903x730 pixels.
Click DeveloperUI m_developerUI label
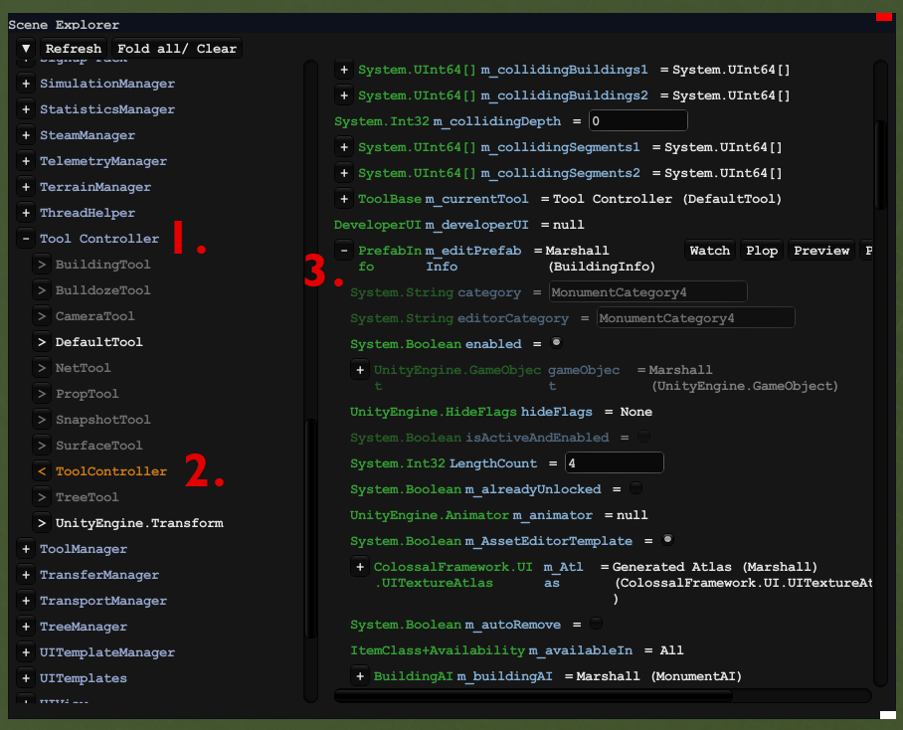point(431,225)
